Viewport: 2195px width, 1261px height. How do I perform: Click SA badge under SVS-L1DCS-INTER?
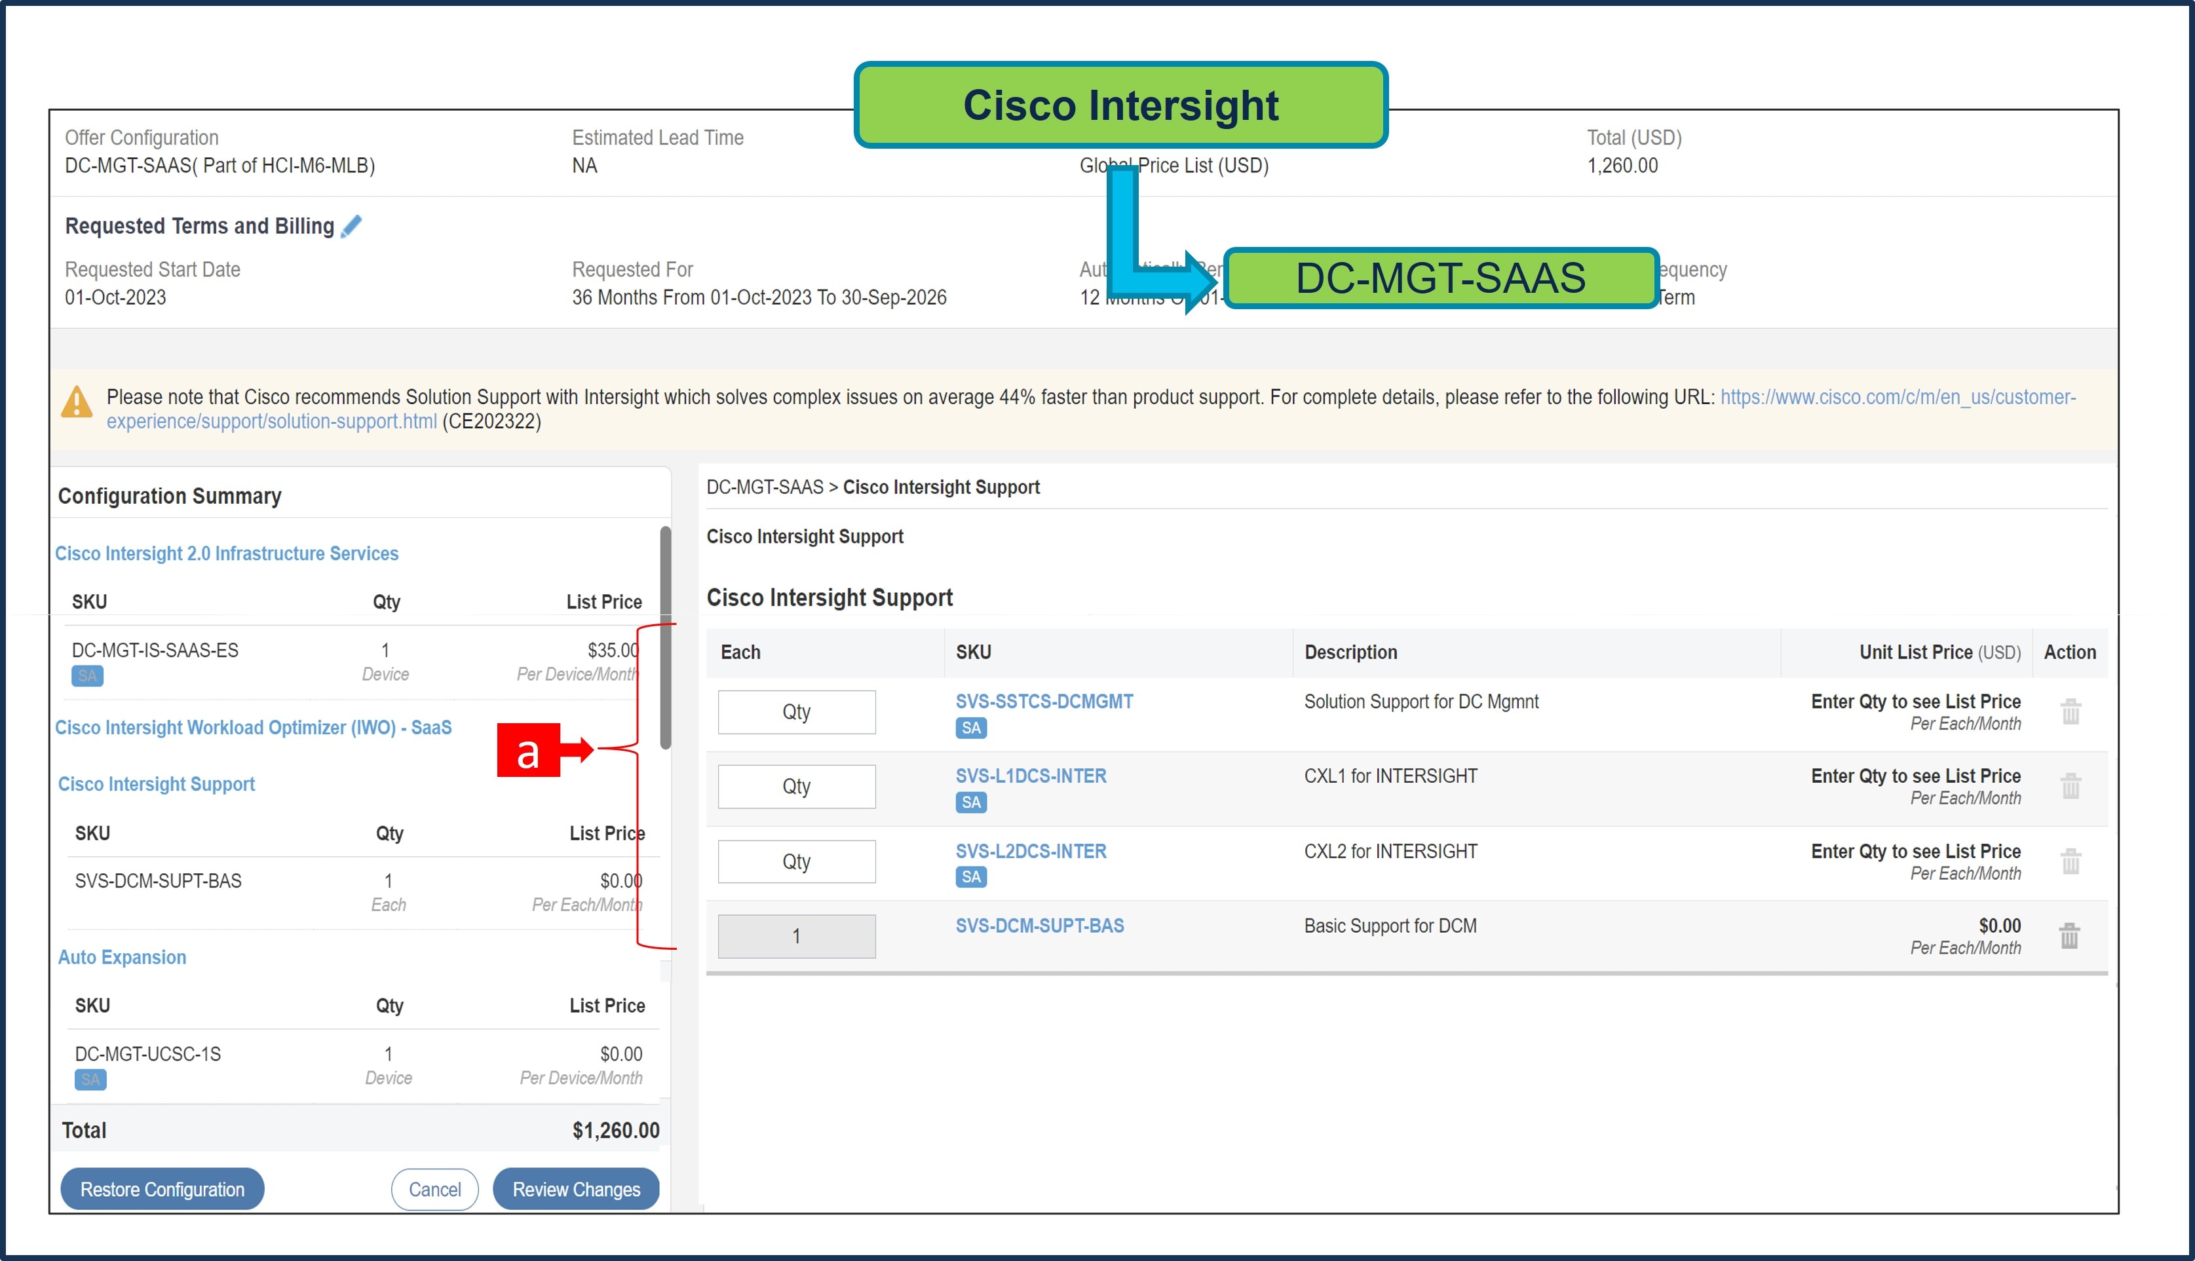coord(971,803)
